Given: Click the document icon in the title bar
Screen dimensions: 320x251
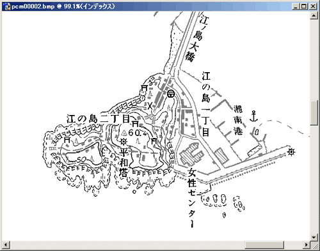Looking at the screenshot, I should pyautogui.click(x=8, y=6).
